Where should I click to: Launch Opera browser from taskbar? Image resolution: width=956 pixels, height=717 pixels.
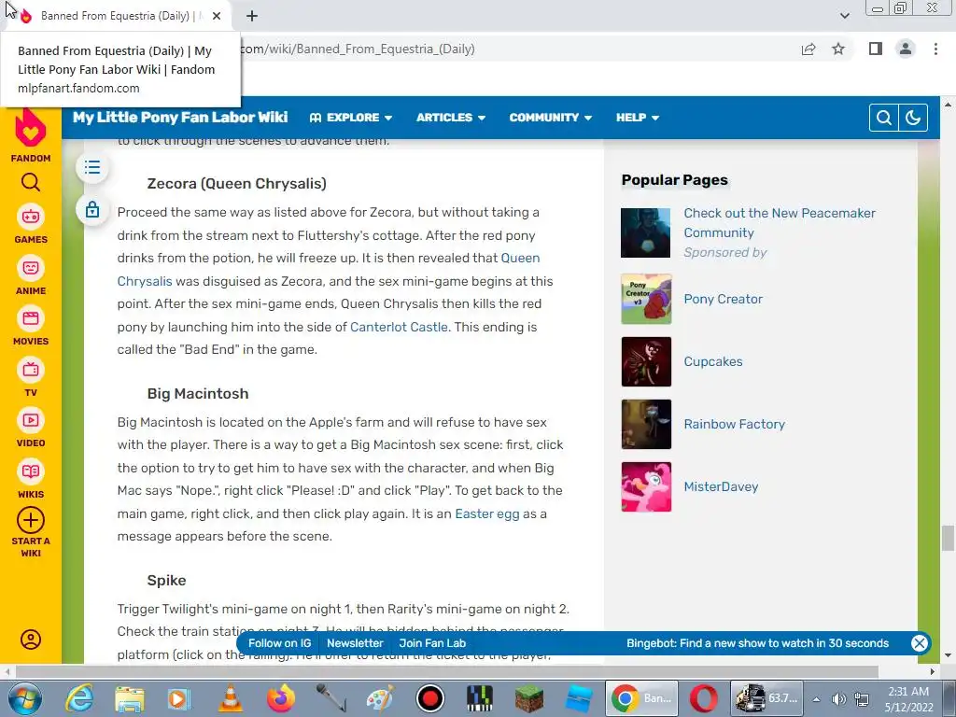pyautogui.click(x=702, y=698)
